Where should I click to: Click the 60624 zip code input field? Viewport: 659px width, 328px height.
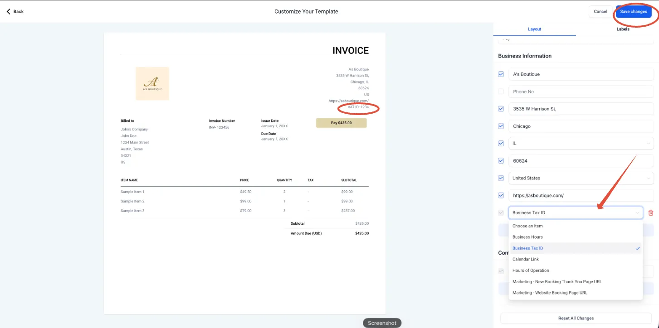coord(581,160)
